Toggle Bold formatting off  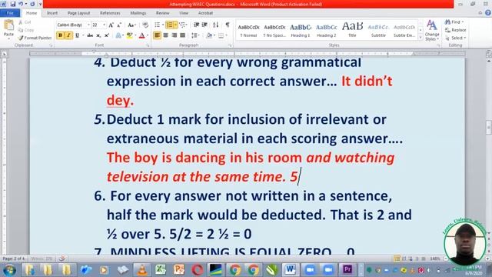[x=60, y=35]
